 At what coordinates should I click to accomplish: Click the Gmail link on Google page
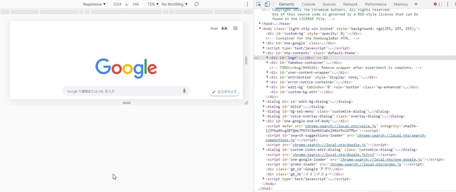(214, 29)
